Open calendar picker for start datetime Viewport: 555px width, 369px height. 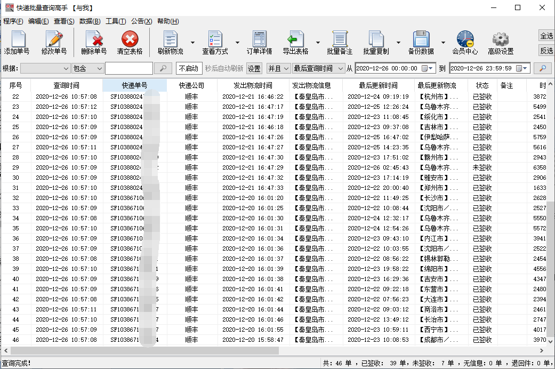(427, 68)
